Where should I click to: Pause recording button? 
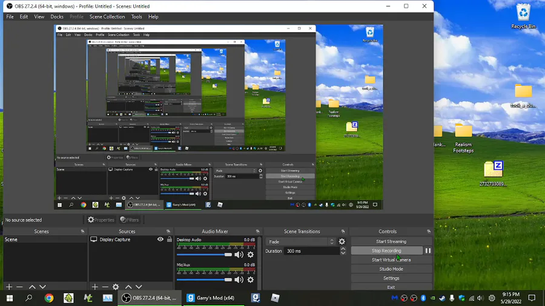(x=428, y=250)
